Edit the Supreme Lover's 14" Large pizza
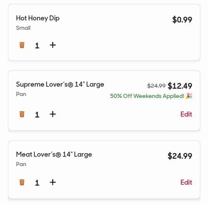The image size is (208, 204). pos(186,114)
